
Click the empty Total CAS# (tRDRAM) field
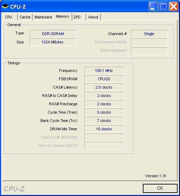pos(104,137)
